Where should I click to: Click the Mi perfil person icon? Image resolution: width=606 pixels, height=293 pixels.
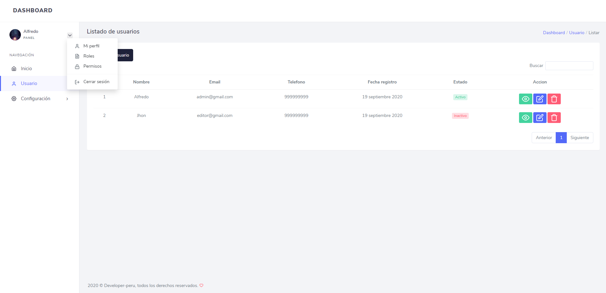pos(77,46)
